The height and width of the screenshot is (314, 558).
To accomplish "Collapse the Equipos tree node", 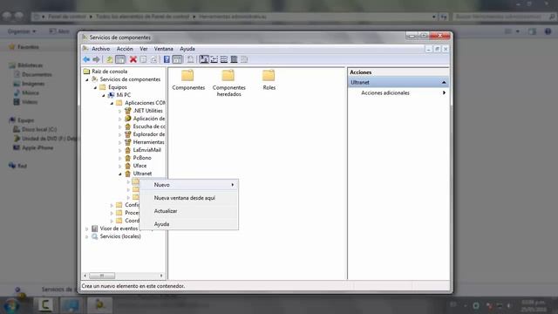I will click(95, 87).
